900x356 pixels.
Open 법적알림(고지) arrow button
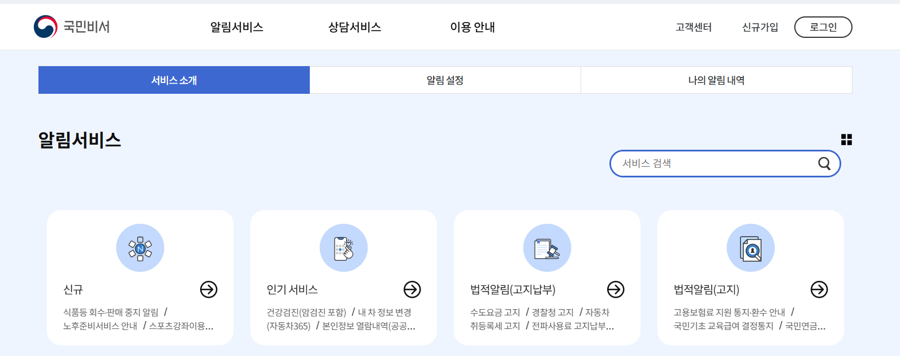[819, 289]
